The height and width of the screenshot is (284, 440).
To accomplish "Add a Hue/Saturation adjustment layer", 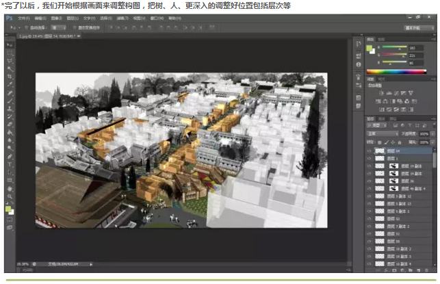I will click(x=378, y=101).
